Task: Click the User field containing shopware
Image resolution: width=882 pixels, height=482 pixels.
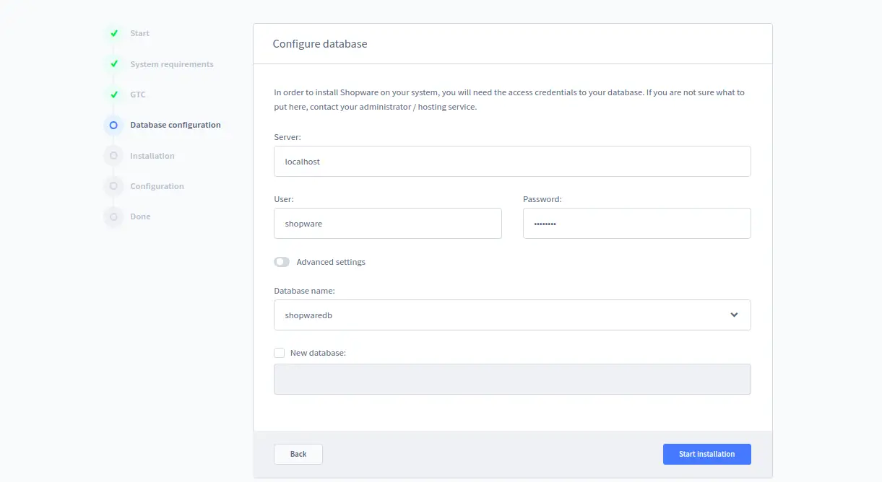Action: [388, 224]
